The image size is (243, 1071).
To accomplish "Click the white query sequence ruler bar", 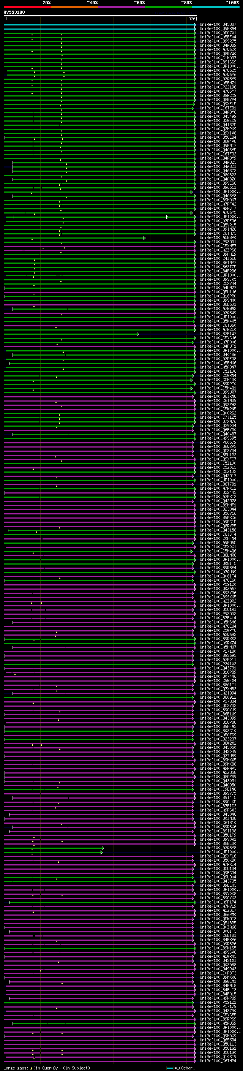I will (x=100, y=15).
